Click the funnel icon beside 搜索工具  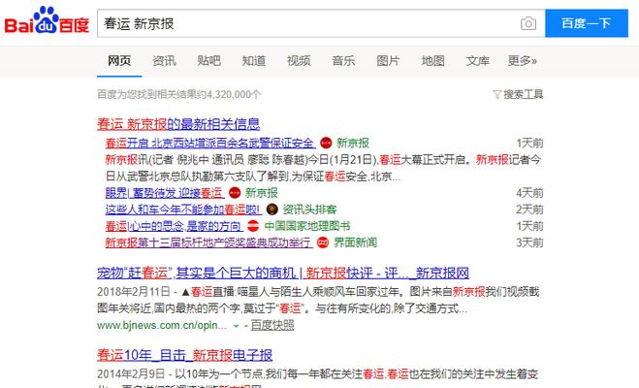click(x=497, y=95)
